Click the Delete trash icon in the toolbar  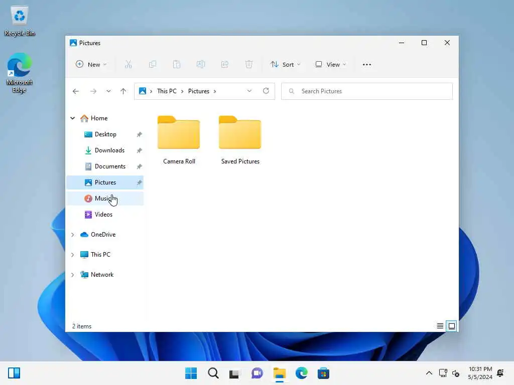point(249,65)
